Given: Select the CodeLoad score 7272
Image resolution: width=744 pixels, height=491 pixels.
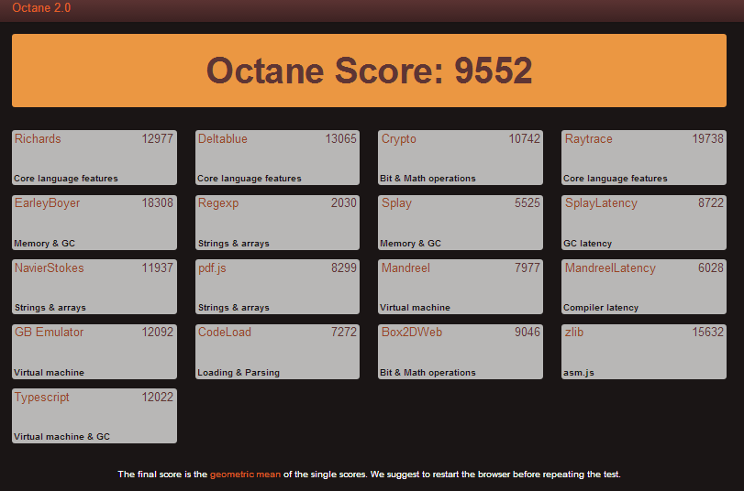Looking at the screenshot, I should [x=343, y=333].
